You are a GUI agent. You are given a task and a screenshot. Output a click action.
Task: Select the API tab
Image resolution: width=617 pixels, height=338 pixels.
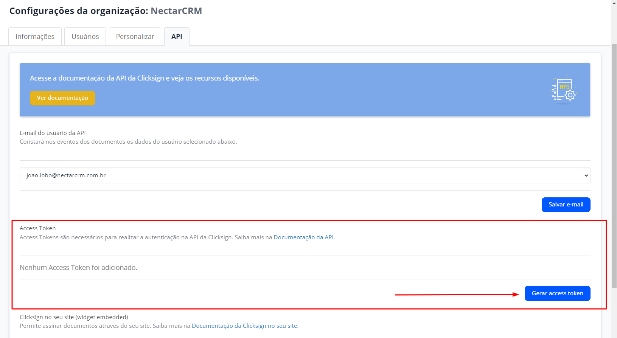(x=177, y=36)
